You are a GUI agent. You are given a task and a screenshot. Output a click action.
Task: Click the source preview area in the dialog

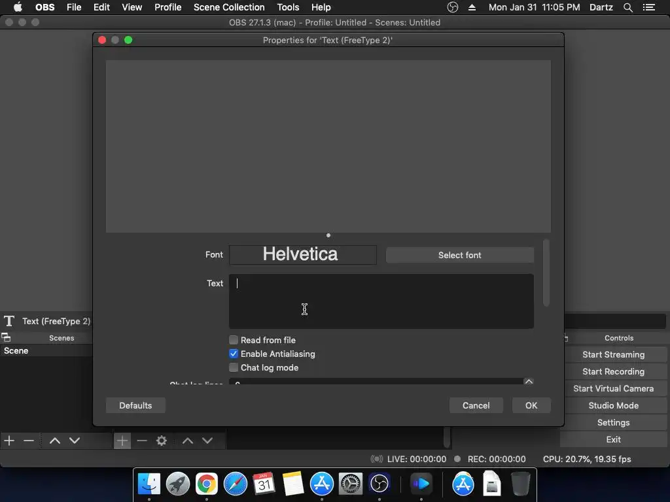[328, 146]
